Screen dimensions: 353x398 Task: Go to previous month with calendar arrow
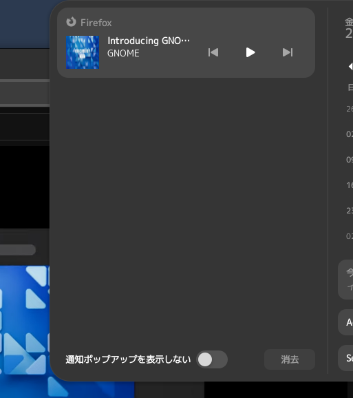click(x=350, y=67)
